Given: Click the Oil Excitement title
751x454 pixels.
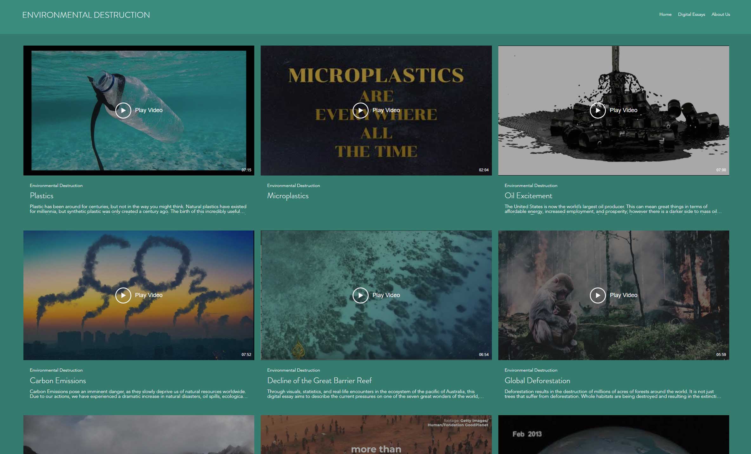Looking at the screenshot, I should click(528, 196).
